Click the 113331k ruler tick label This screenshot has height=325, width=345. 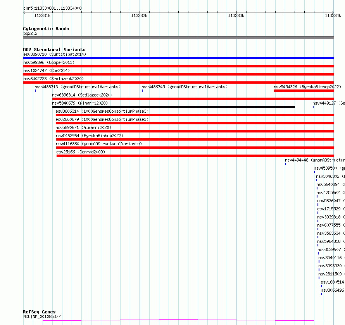(x=42, y=15)
